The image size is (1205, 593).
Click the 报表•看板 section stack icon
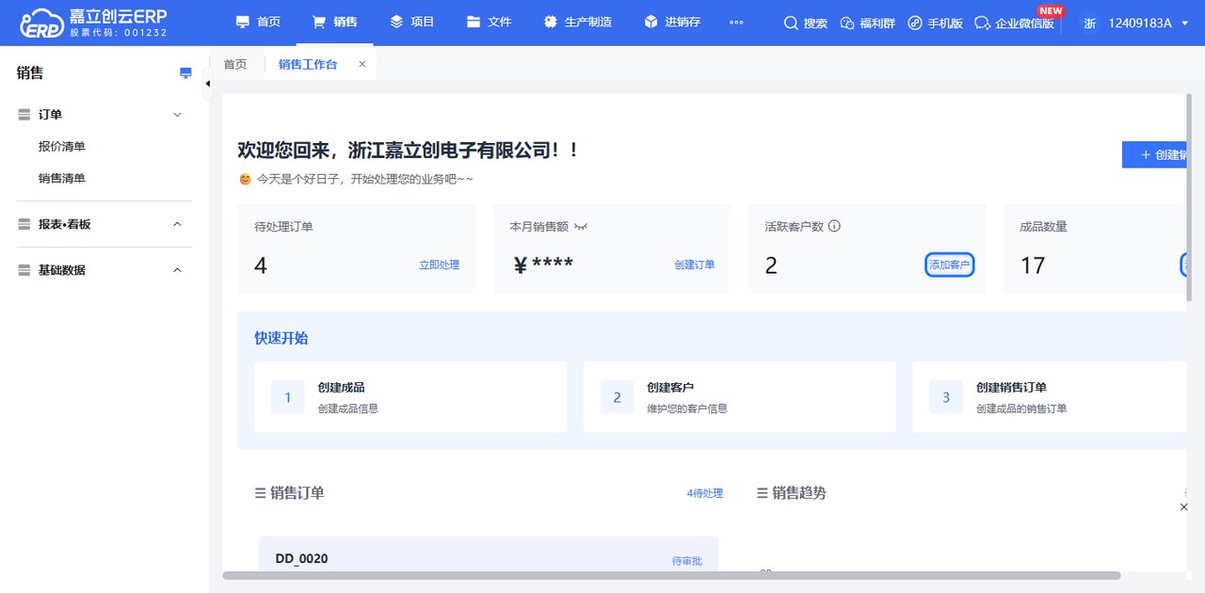tap(24, 225)
